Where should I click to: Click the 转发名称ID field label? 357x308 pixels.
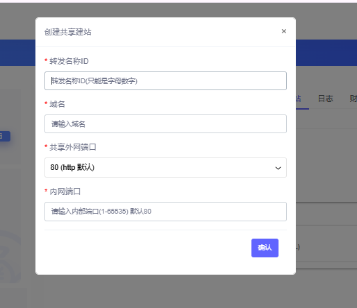(69, 61)
